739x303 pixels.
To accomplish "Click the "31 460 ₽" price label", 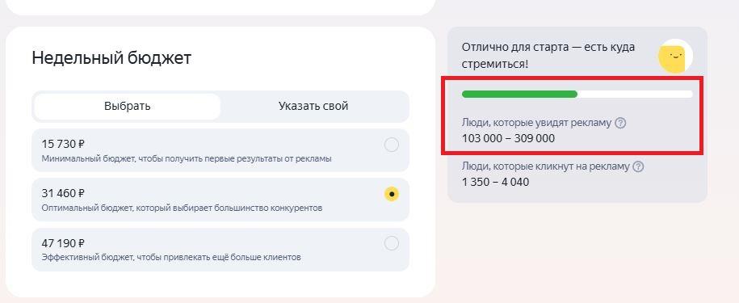I will [x=63, y=193].
